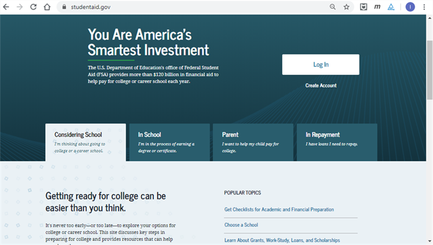Go to the browser home page icon
The image size is (433, 245).
click(x=47, y=7)
